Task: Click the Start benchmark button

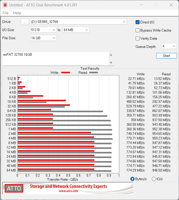Action: pyautogui.click(x=166, y=56)
